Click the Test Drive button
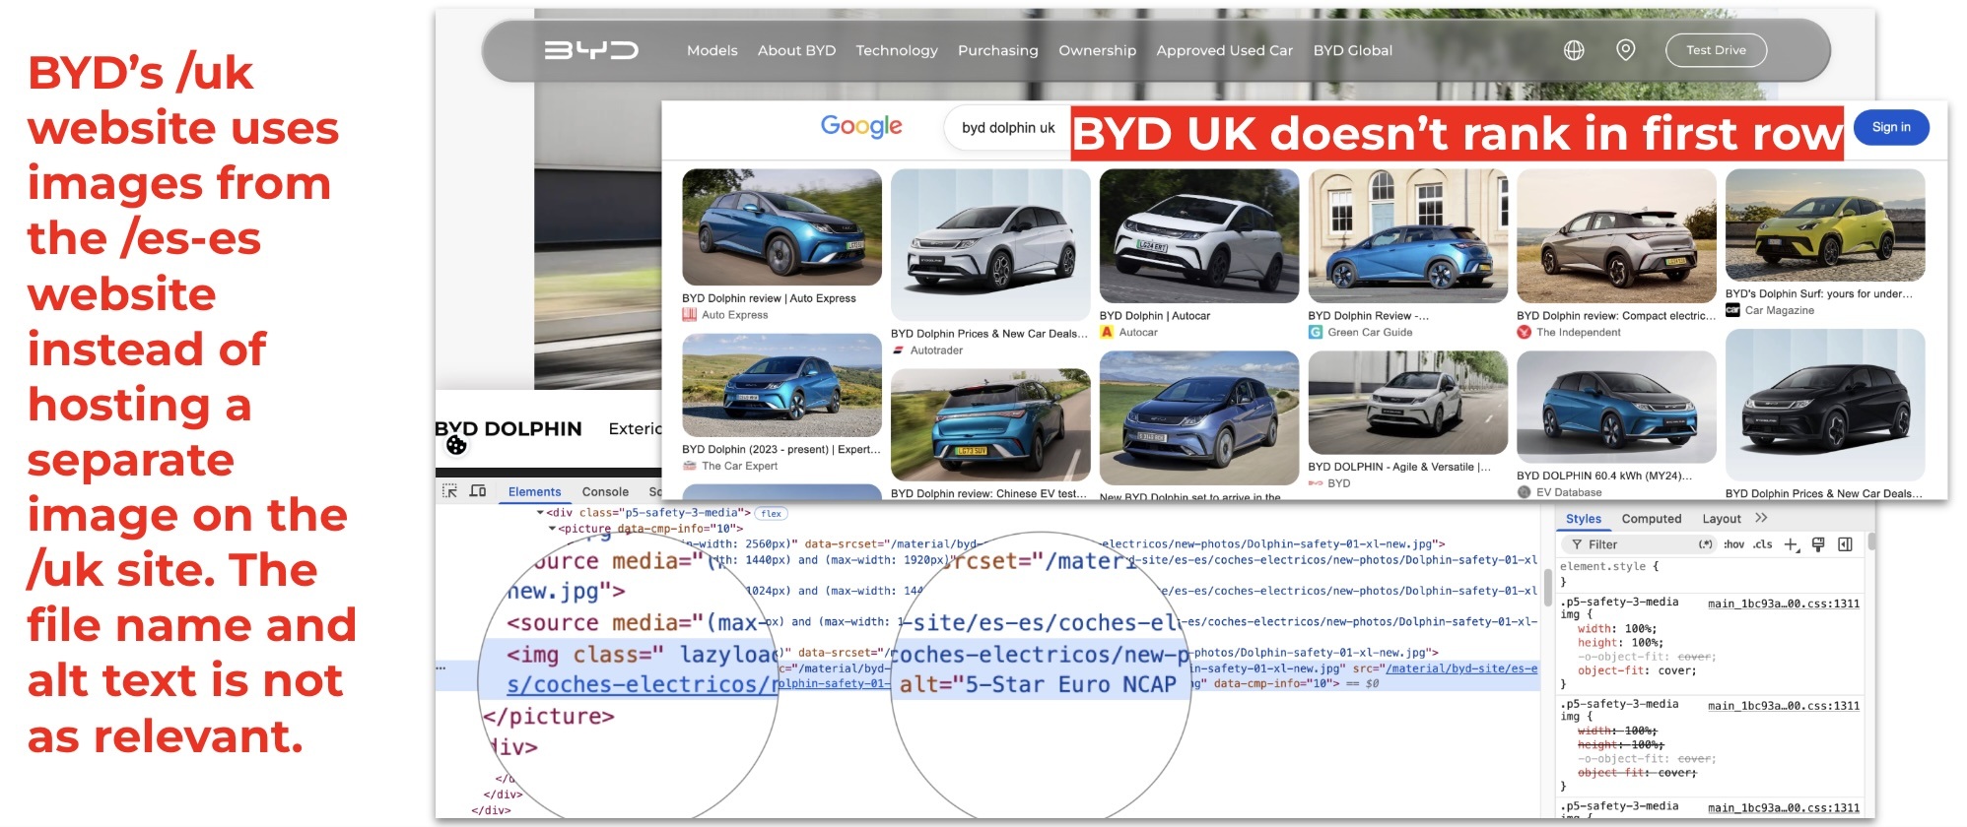This screenshot has width=1967, height=827. (x=1716, y=50)
